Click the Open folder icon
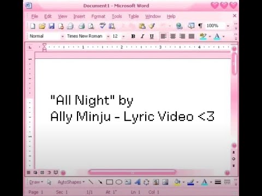 click(42, 26)
